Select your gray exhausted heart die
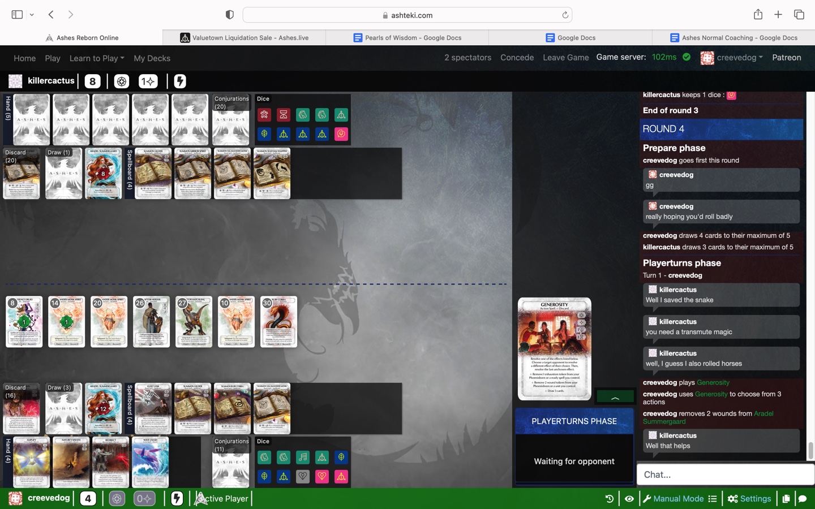The image size is (815, 509). coord(303,476)
